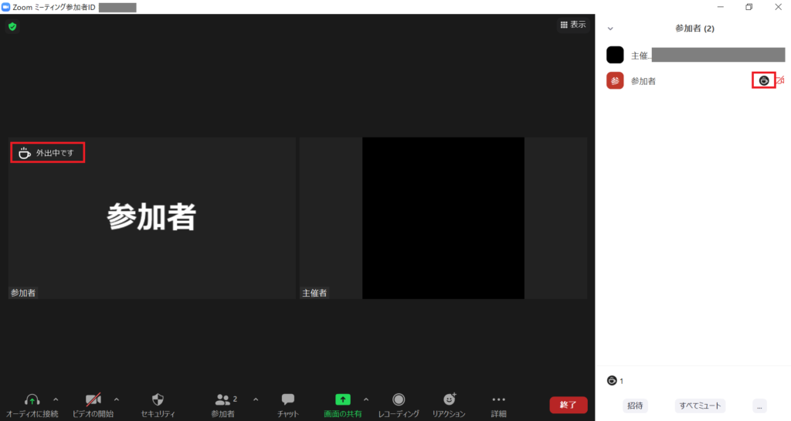
Task: Click the coffee cup away icon beside 参加者
Action: coord(763,80)
